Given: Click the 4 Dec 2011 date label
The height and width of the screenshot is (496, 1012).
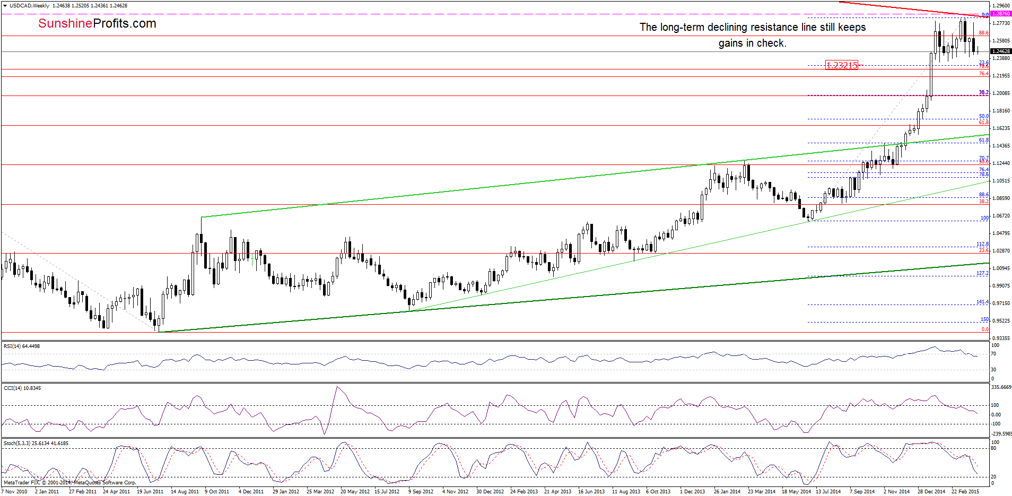Looking at the screenshot, I should click(251, 492).
